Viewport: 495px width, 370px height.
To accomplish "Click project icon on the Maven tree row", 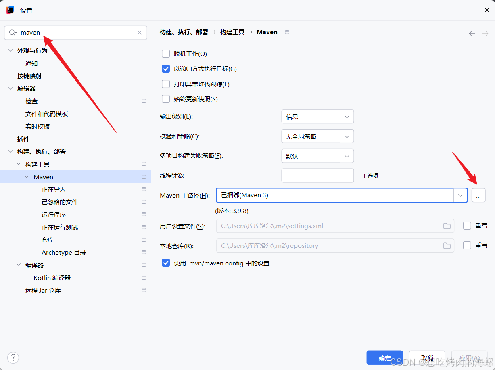I will click(x=144, y=177).
